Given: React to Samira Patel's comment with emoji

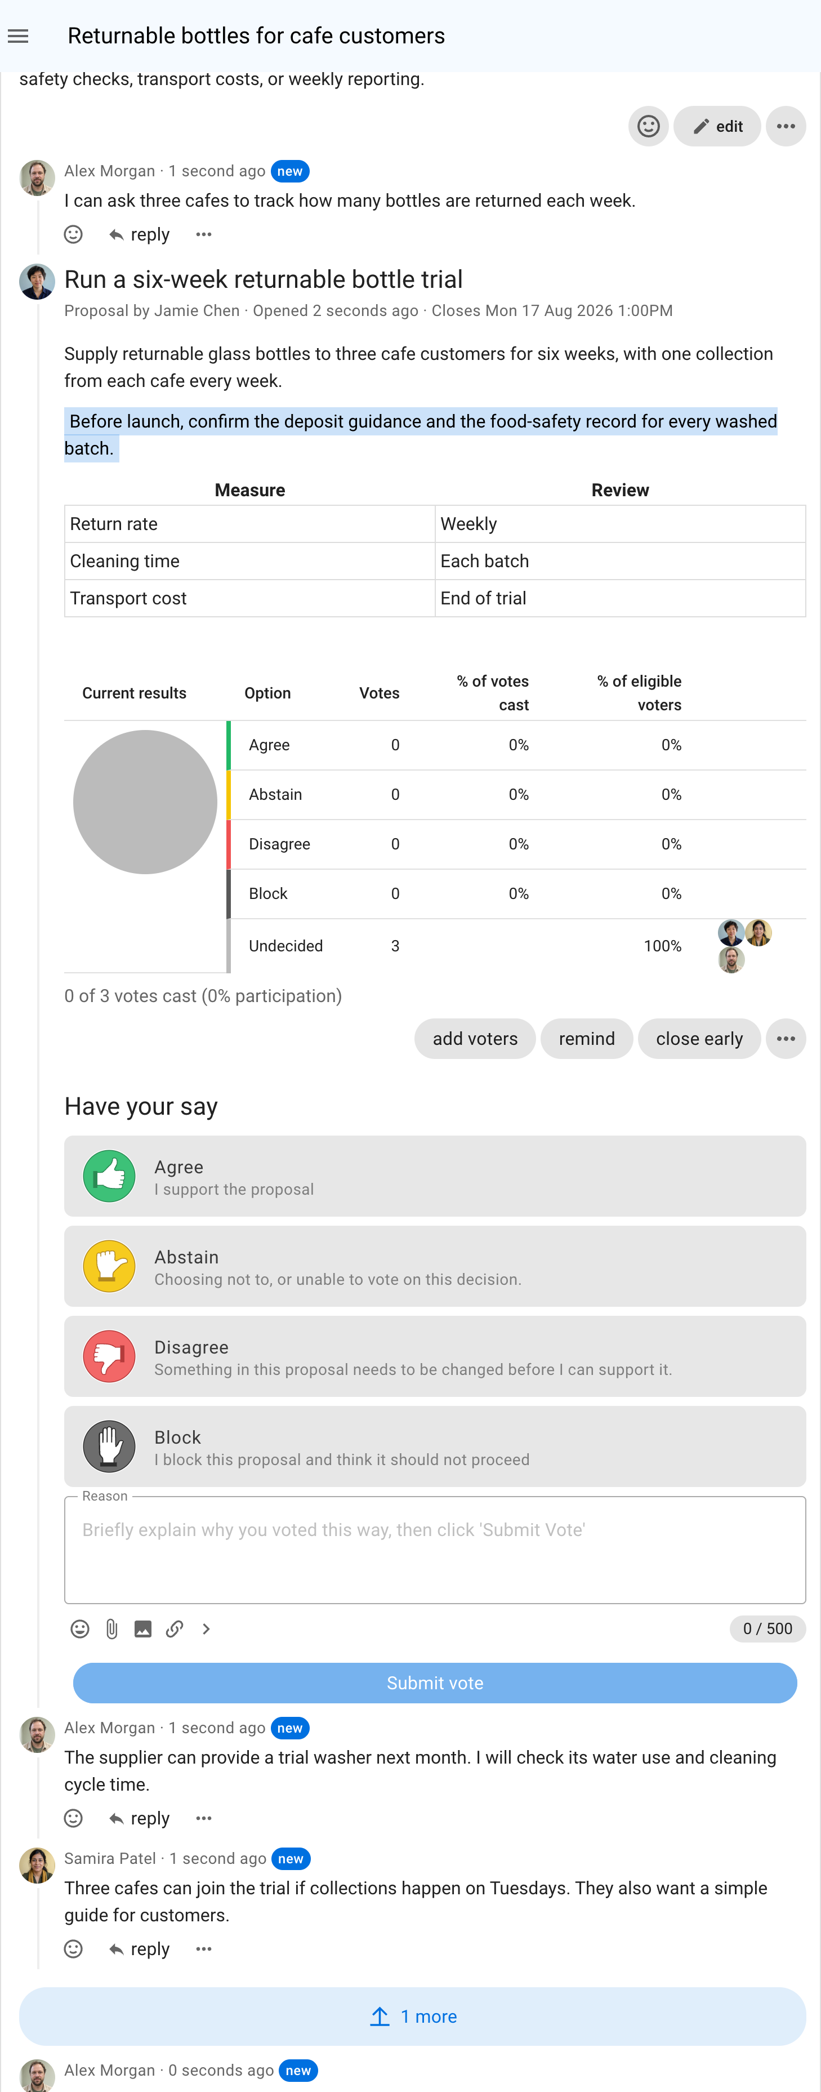Looking at the screenshot, I should (73, 1949).
